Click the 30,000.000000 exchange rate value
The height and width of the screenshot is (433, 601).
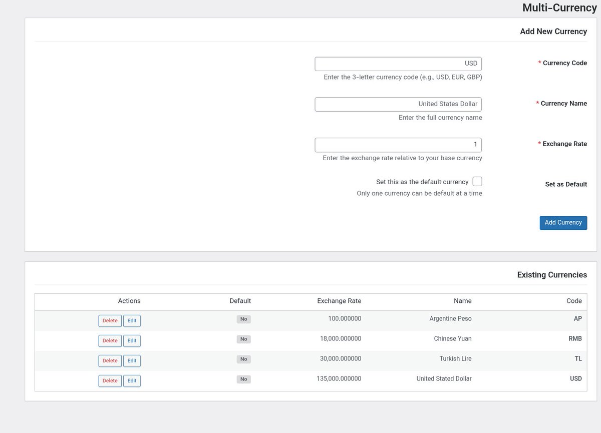(x=341, y=359)
